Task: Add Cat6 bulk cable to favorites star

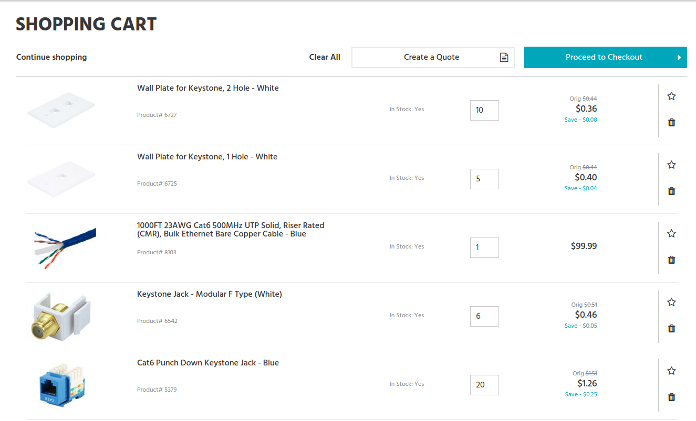Action: point(671,234)
